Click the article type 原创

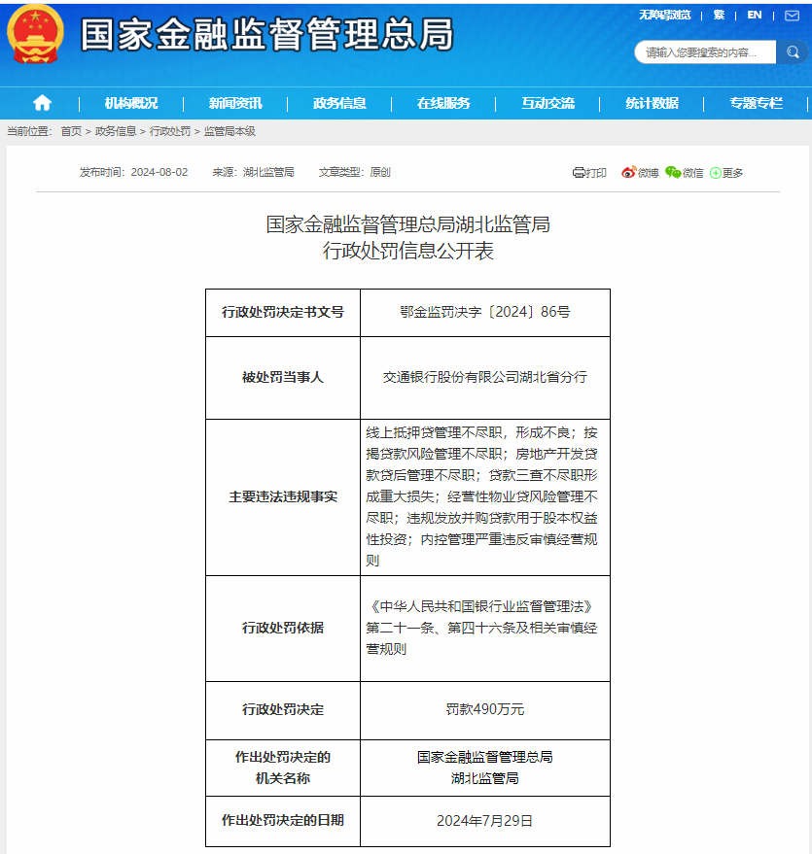click(x=380, y=172)
